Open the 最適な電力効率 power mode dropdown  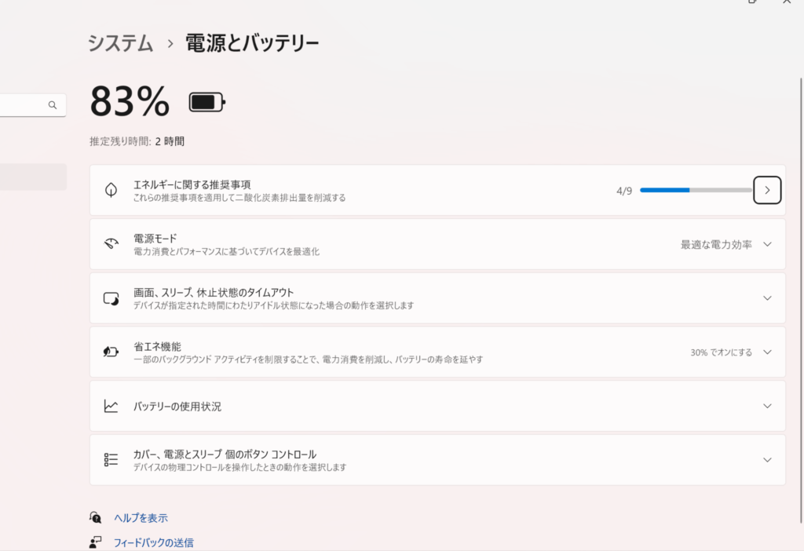(726, 244)
